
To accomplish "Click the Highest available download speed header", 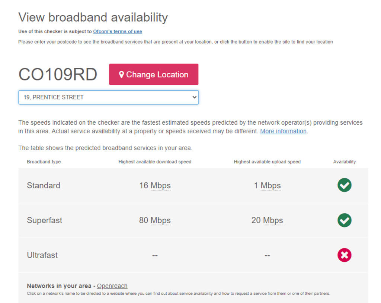I will (155, 162).
